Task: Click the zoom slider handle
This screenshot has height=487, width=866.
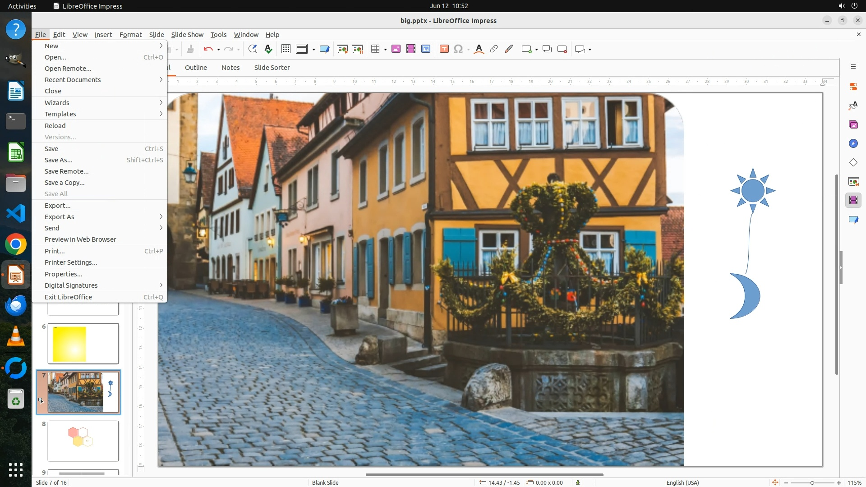Action: point(812,482)
